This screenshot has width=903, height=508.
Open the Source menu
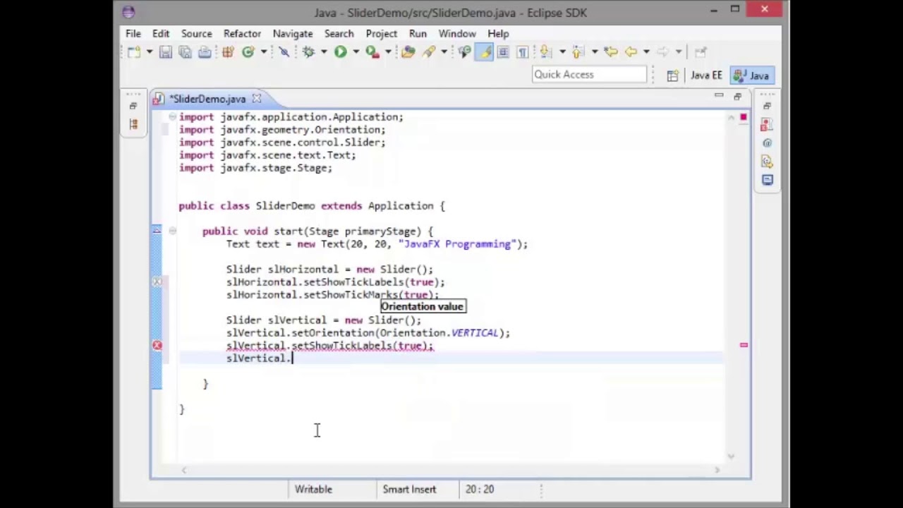196,34
